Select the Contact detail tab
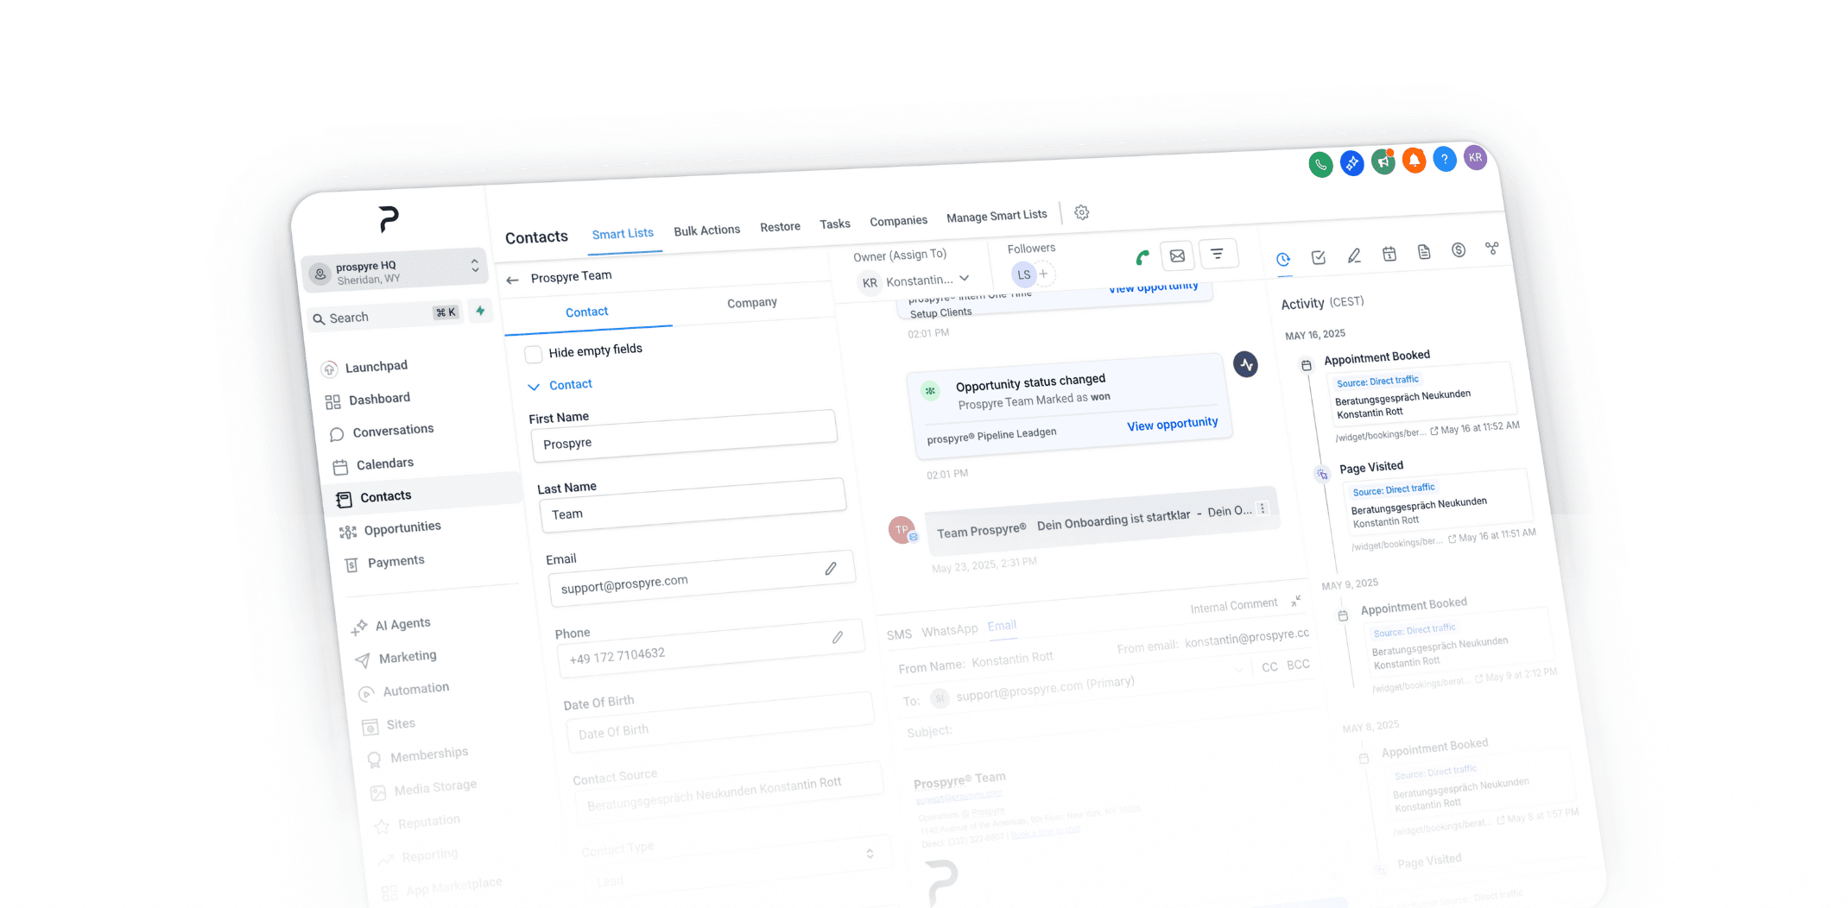Viewport: 1848px width, 908px height. click(x=586, y=312)
